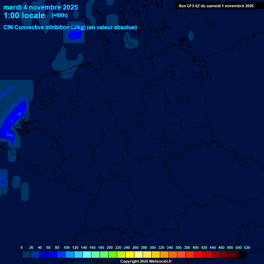264x264 pixels.
Task: Click the legend value '260'
Action: (x=135, y=247)
